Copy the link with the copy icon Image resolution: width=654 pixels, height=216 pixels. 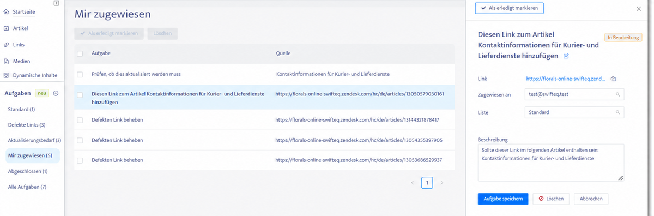pyautogui.click(x=613, y=79)
